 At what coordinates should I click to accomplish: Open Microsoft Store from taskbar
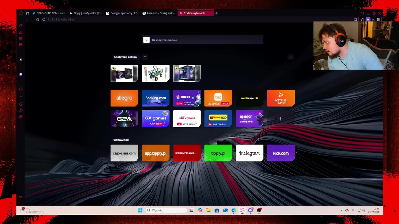pos(217,210)
